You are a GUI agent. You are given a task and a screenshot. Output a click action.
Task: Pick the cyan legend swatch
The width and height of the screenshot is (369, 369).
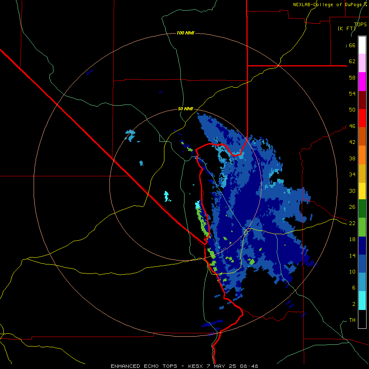click(x=362, y=301)
